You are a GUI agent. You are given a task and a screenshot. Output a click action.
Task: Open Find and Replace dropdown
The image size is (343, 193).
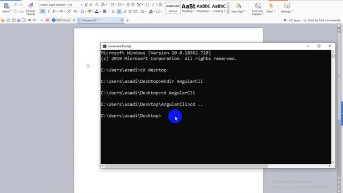coord(257,12)
